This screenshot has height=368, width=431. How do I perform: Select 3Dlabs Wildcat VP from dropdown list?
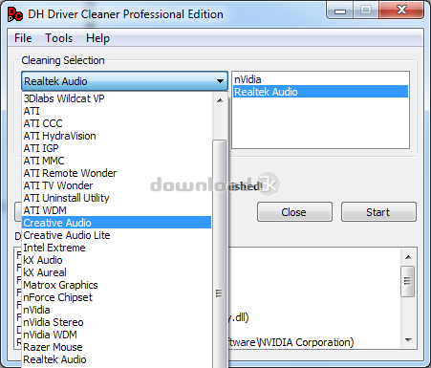117,98
